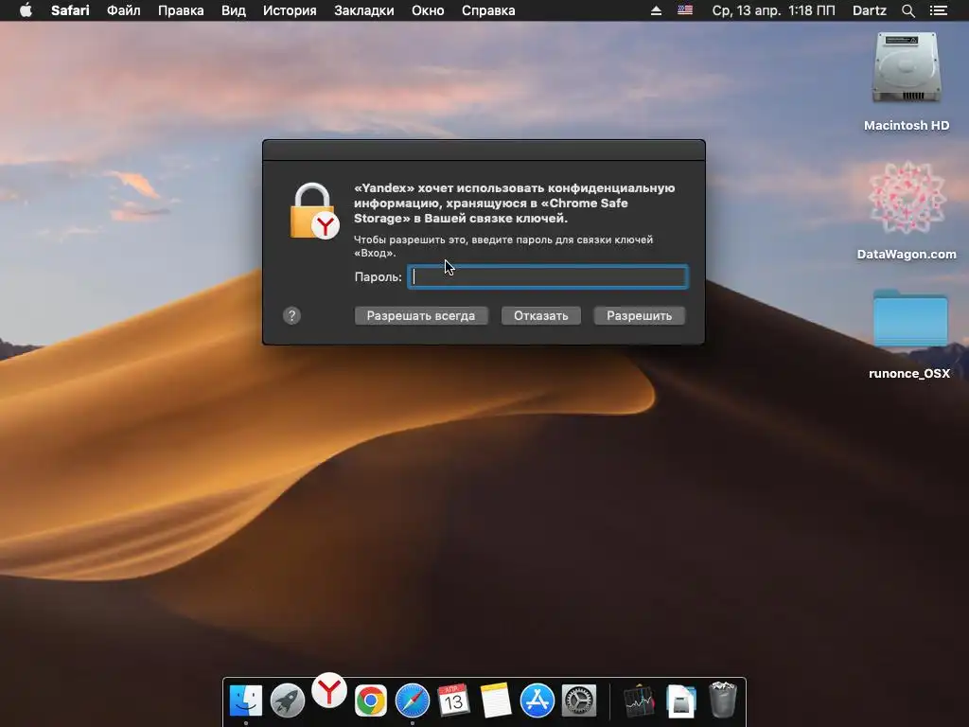Open the Правка menu
The width and height of the screenshot is (969, 727).
[x=181, y=10]
